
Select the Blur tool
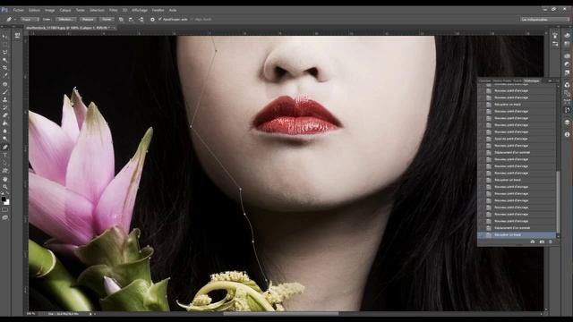(4, 131)
